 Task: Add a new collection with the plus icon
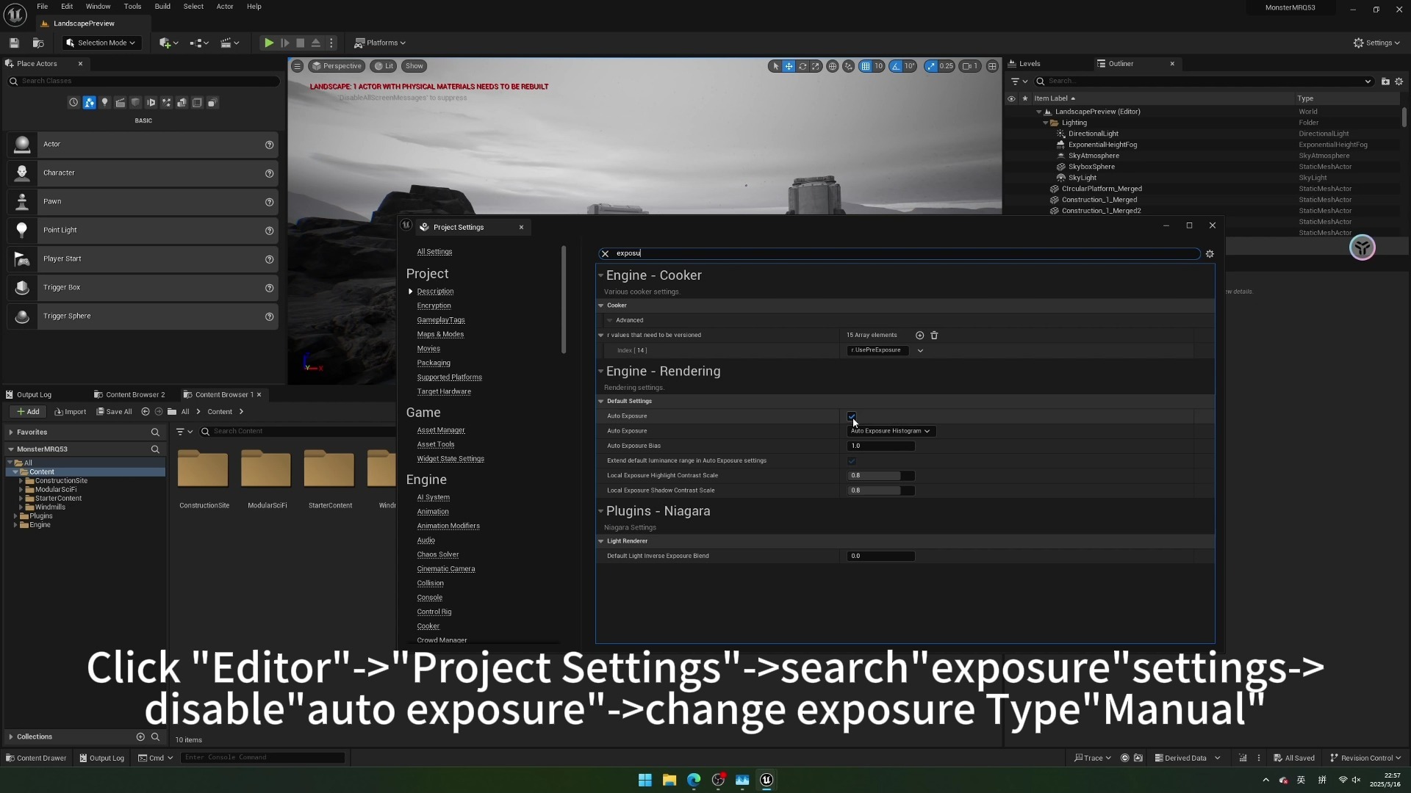pos(140,736)
